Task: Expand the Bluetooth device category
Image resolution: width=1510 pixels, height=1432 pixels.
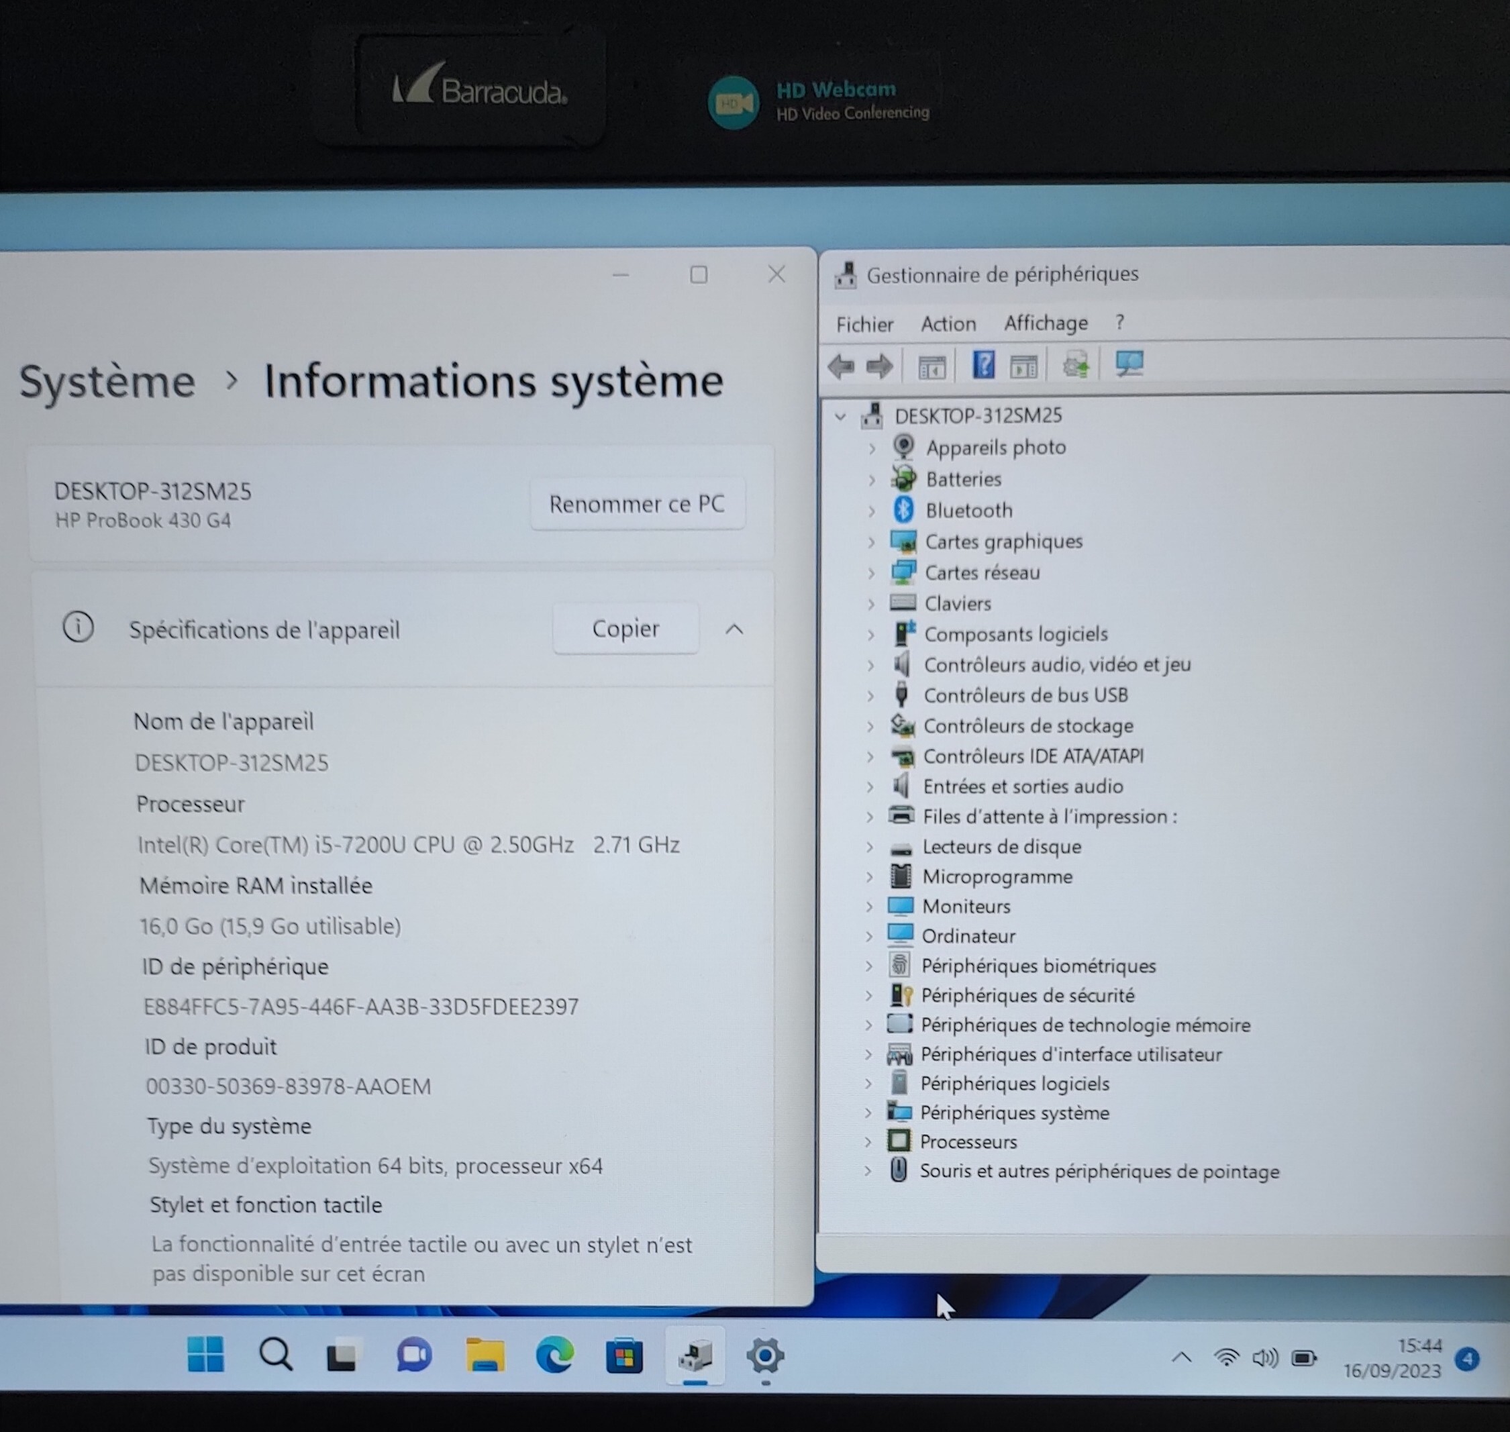Action: point(871,511)
